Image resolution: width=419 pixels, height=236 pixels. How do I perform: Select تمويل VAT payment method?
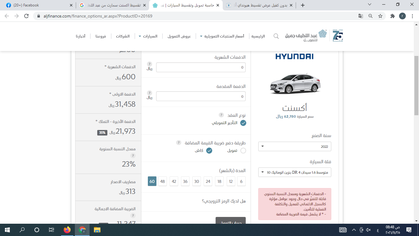tap(243, 151)
